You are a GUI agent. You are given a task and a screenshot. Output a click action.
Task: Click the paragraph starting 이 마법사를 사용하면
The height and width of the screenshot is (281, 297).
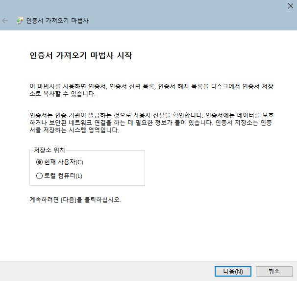click(151, 90)
